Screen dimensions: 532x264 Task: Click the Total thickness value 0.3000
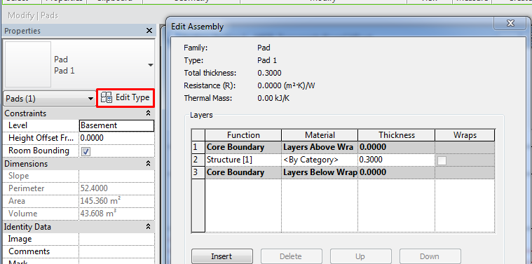tap(269, 73)
